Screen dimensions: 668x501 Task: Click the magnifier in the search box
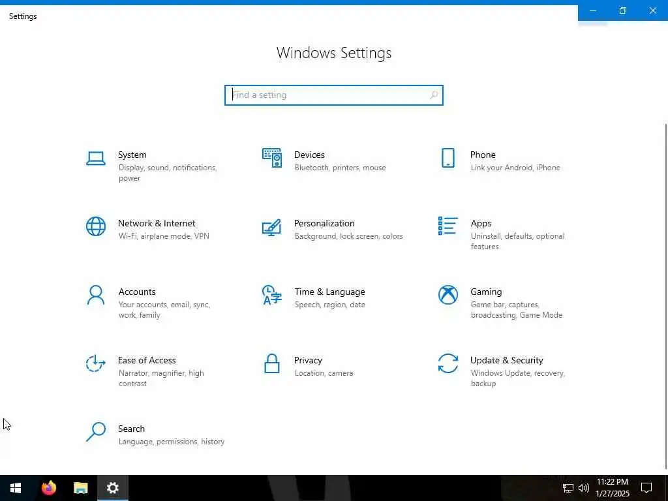pos(434,95)
